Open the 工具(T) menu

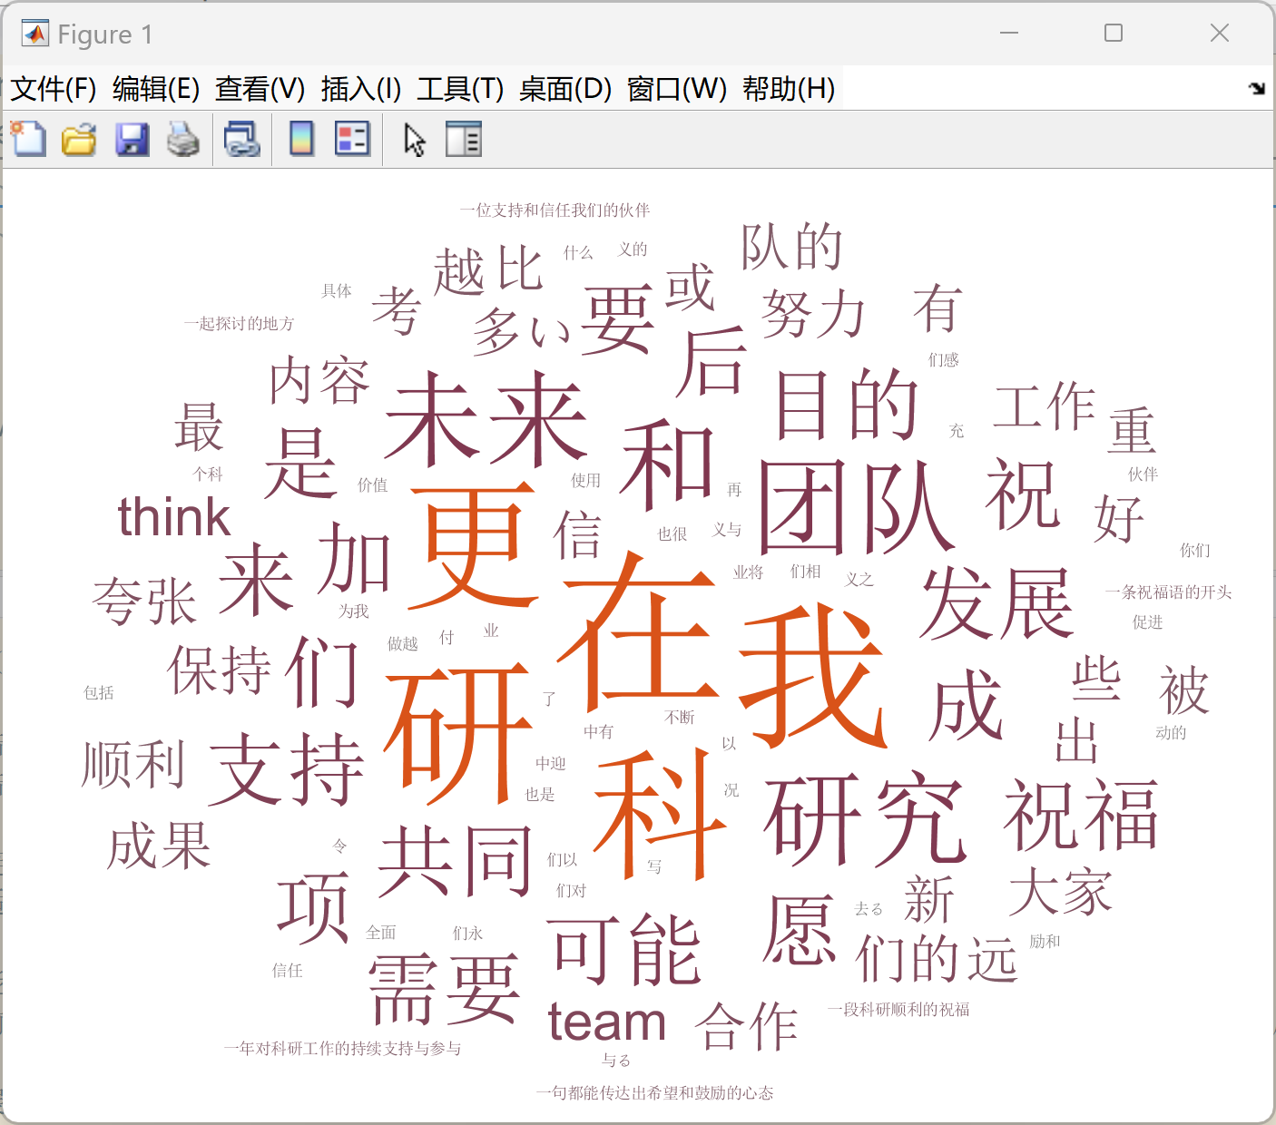click(x=460, y=89)
